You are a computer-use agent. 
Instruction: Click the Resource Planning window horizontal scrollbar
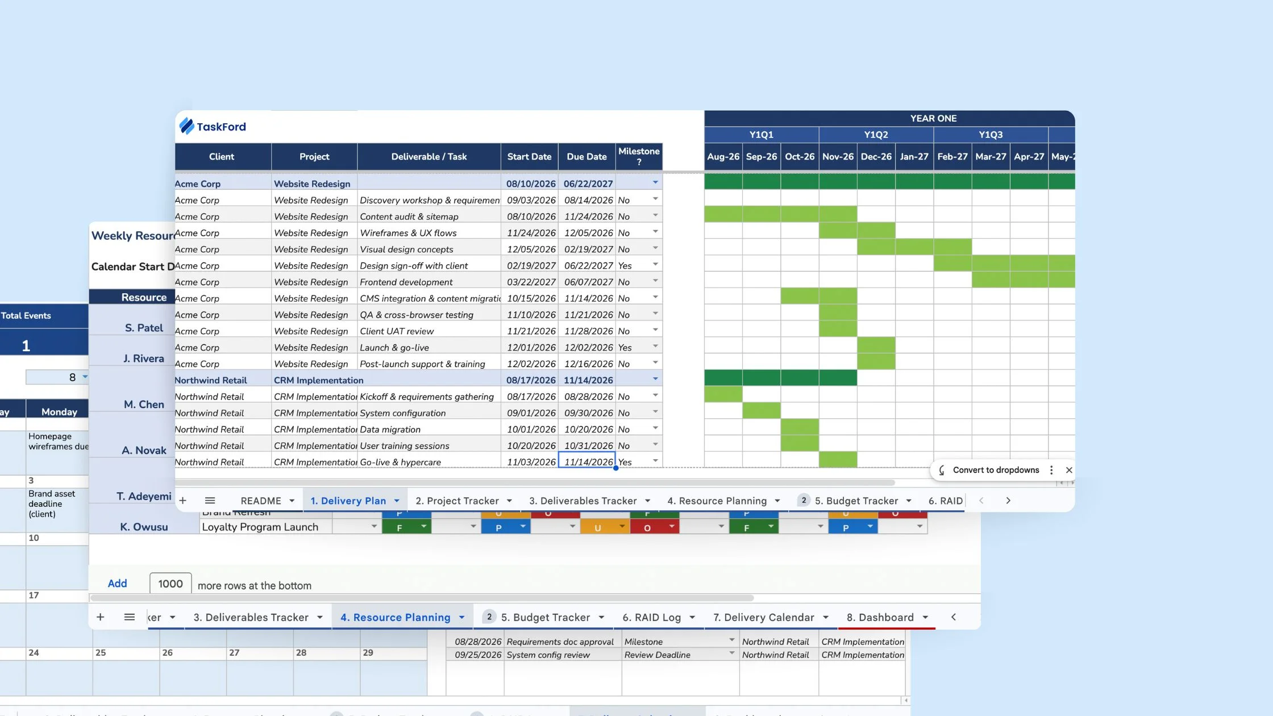[x=422, y=598]
